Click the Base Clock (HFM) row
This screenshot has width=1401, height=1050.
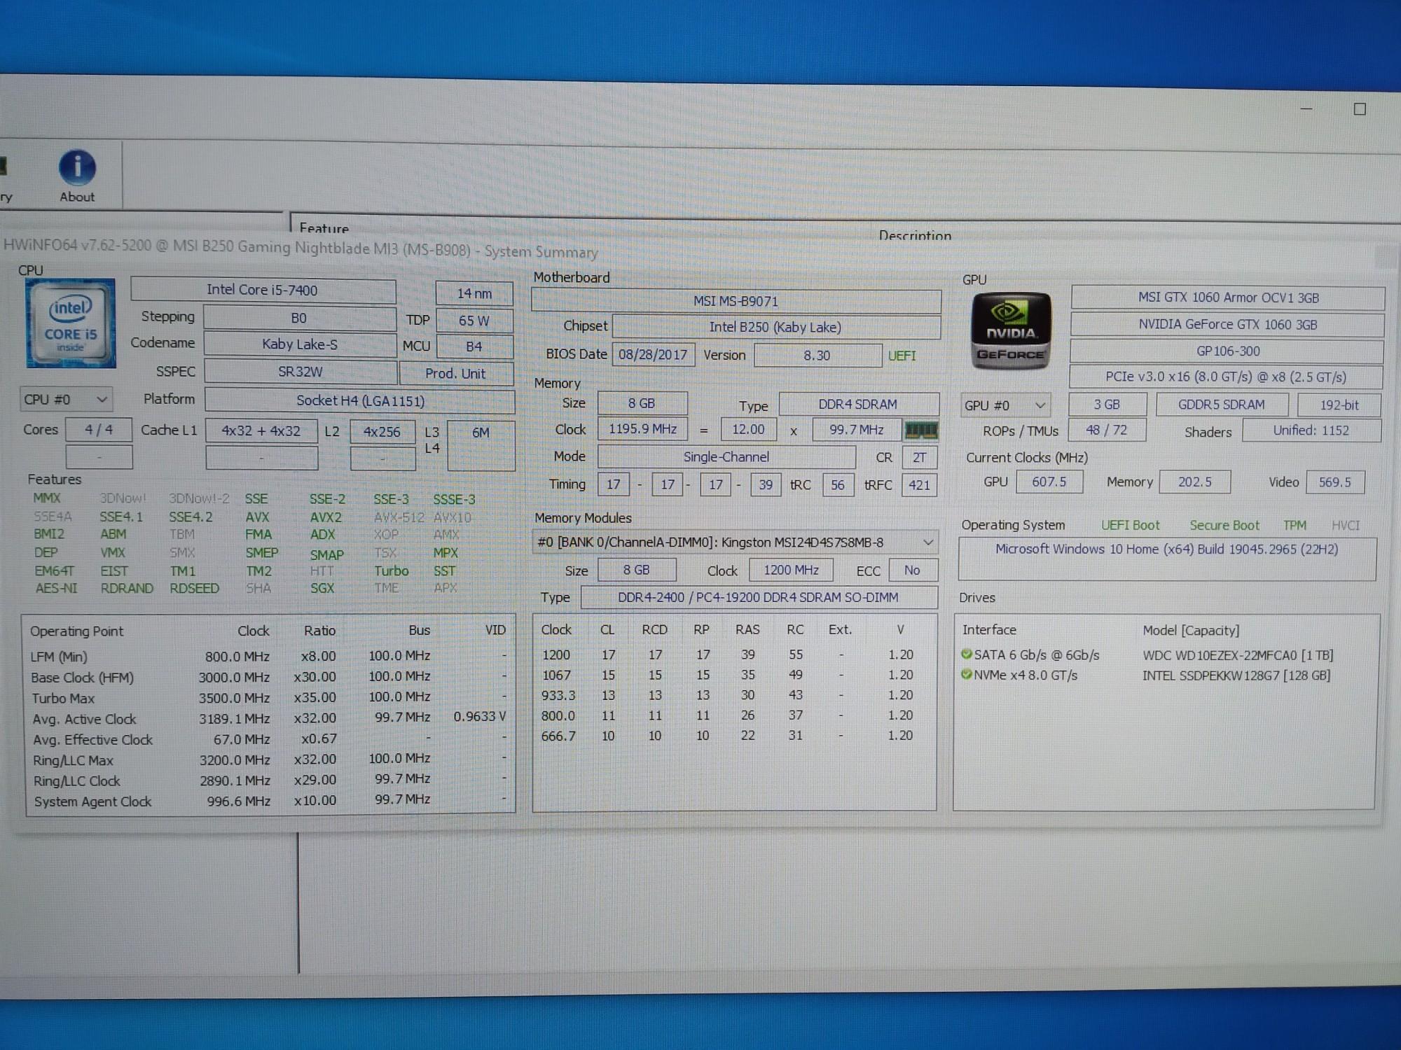268,677
